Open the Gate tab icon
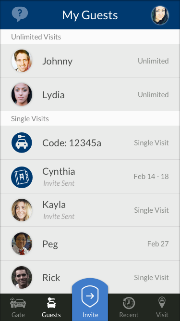Viewport: 180px width, 321px height. 18,303
